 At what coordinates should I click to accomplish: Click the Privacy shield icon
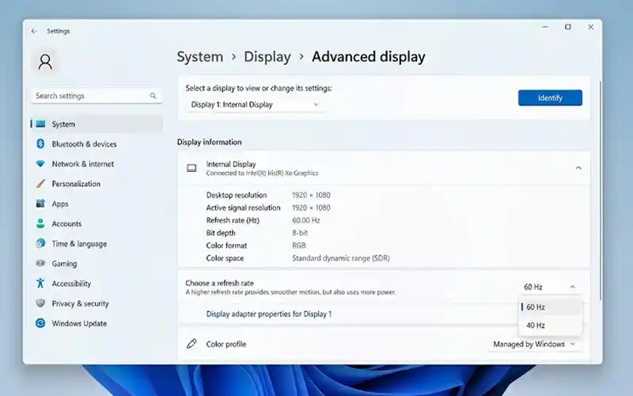pos(40,303)
